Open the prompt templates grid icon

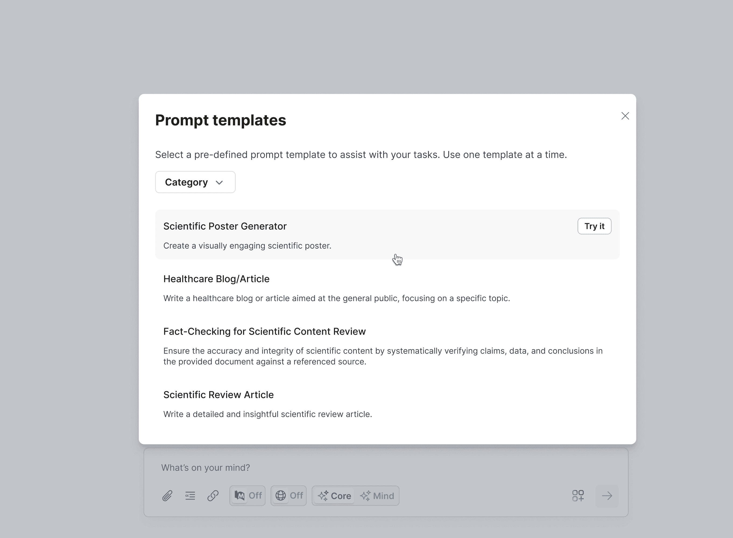coord(578,496)
